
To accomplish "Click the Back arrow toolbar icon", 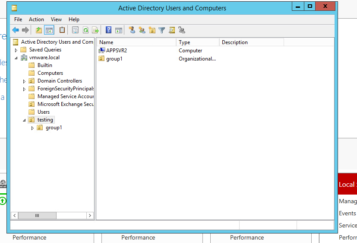I will 16,30.
